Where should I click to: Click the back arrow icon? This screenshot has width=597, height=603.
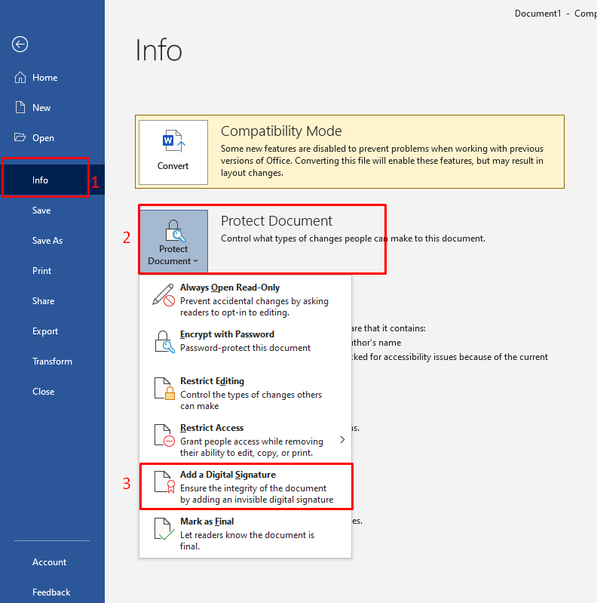click(x=20, y=45)
